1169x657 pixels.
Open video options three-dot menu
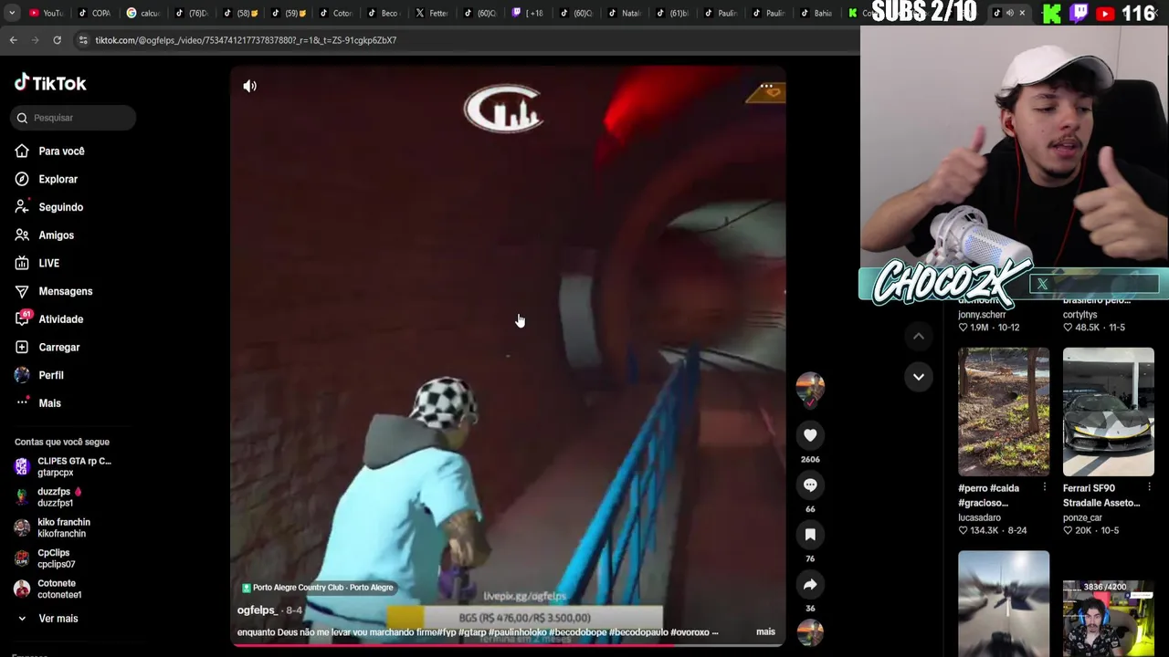[767, 88]
